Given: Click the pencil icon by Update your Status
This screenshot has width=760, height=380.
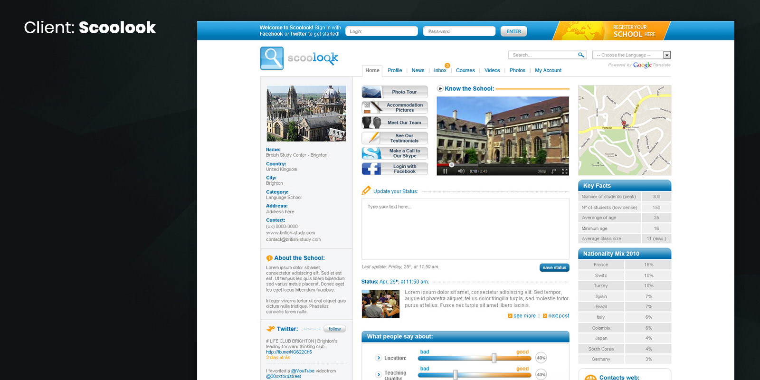Looking at the screenshot, I should pyautogui.click(x=366, y=190).
